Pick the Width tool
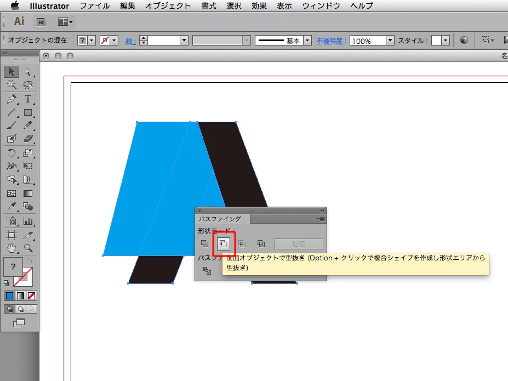508x381 pixels. 12,166
